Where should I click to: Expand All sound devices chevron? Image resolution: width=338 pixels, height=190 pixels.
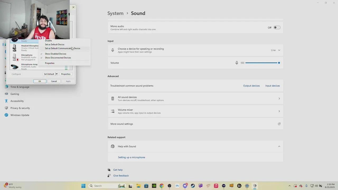point(279,99)
